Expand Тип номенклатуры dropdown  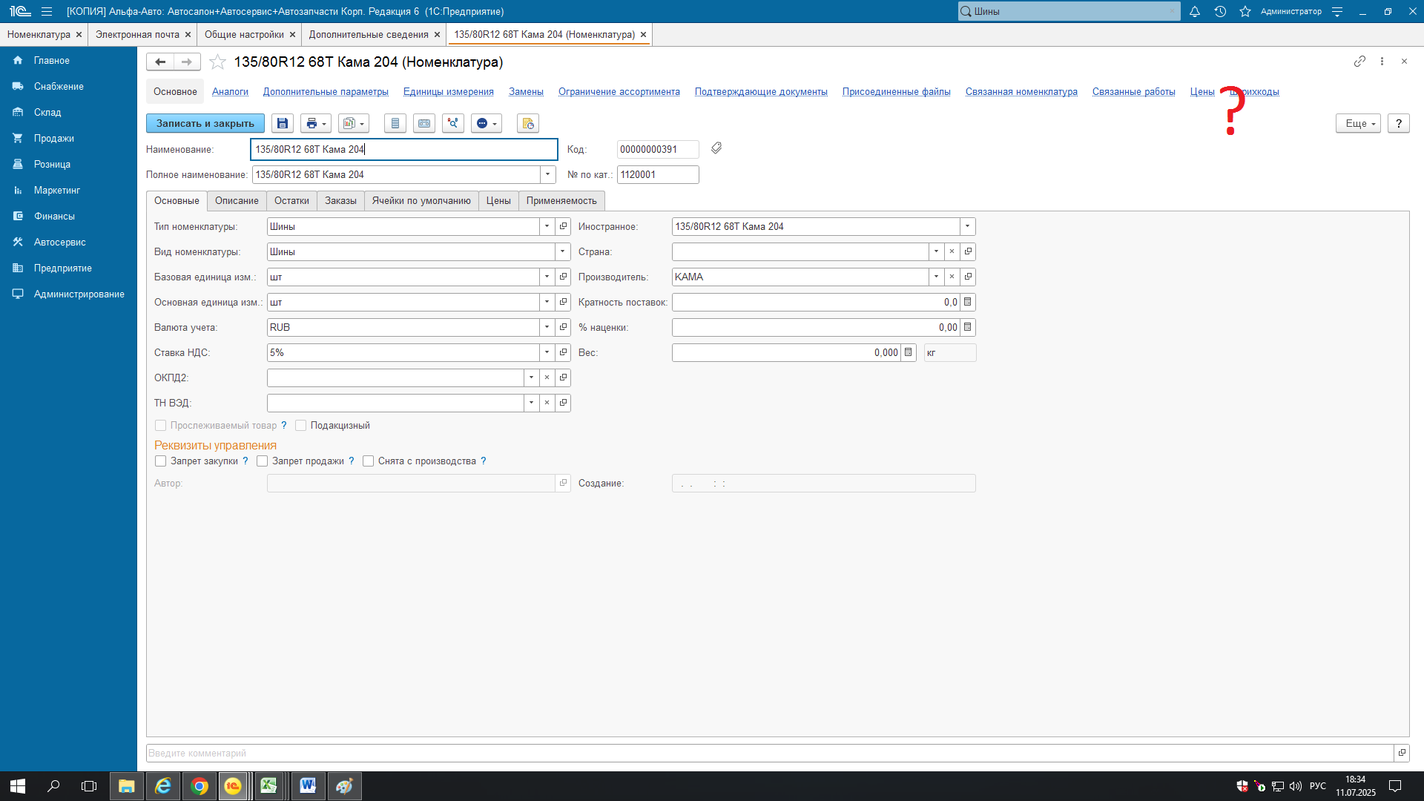[547, 226]
